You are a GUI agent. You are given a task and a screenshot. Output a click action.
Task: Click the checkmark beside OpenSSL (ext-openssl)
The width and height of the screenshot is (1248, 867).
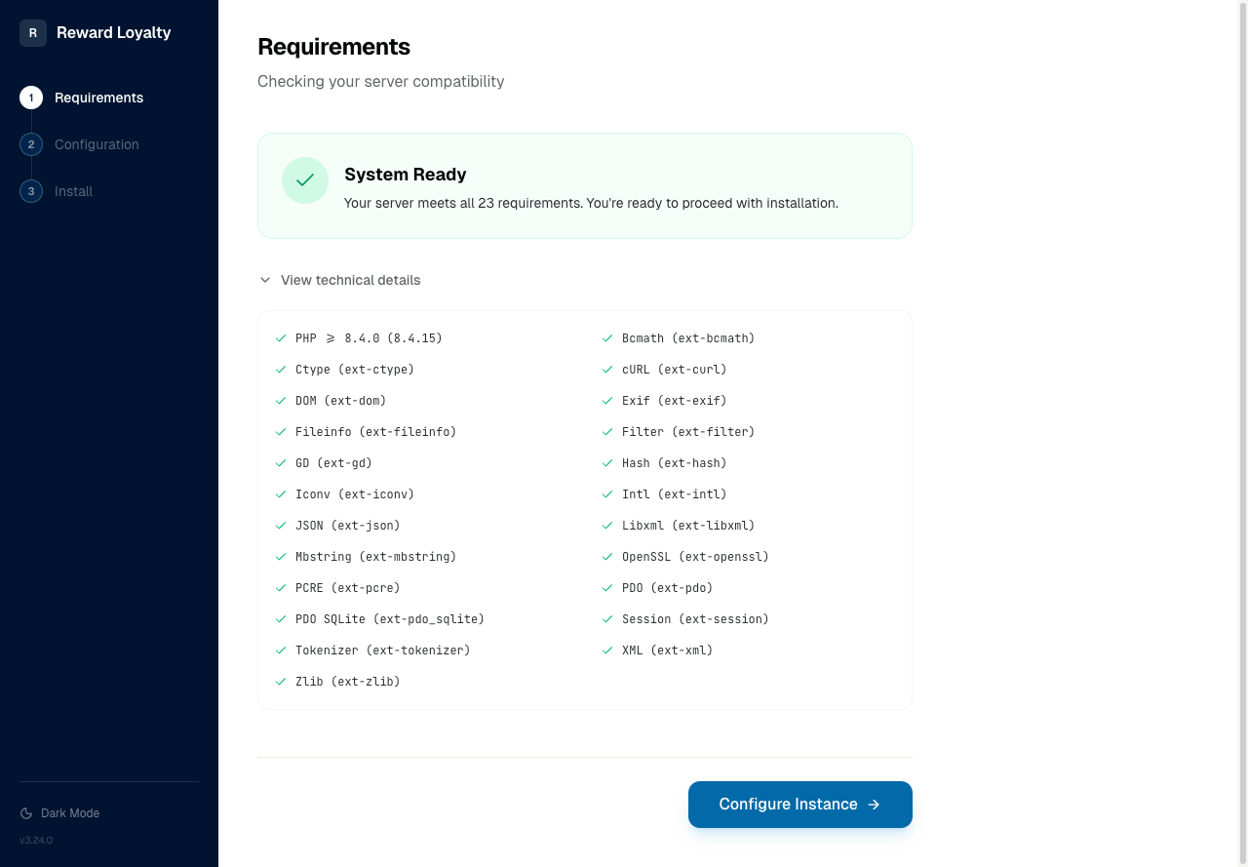tap(607, 556)
